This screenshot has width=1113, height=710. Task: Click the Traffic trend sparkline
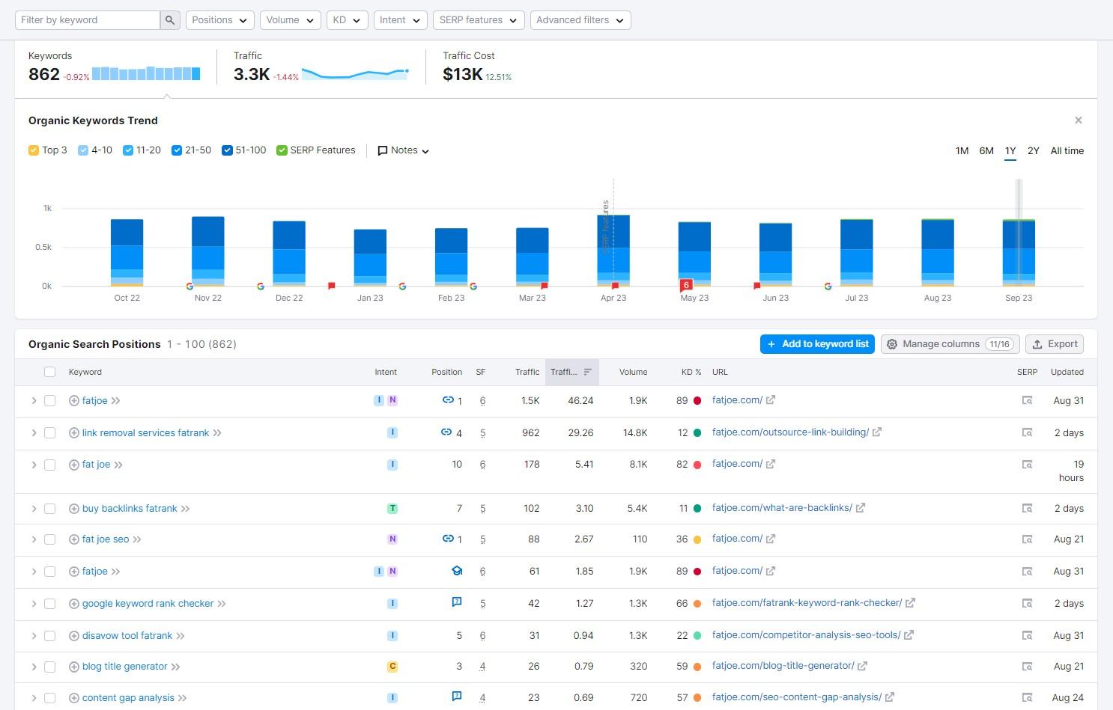355,73
